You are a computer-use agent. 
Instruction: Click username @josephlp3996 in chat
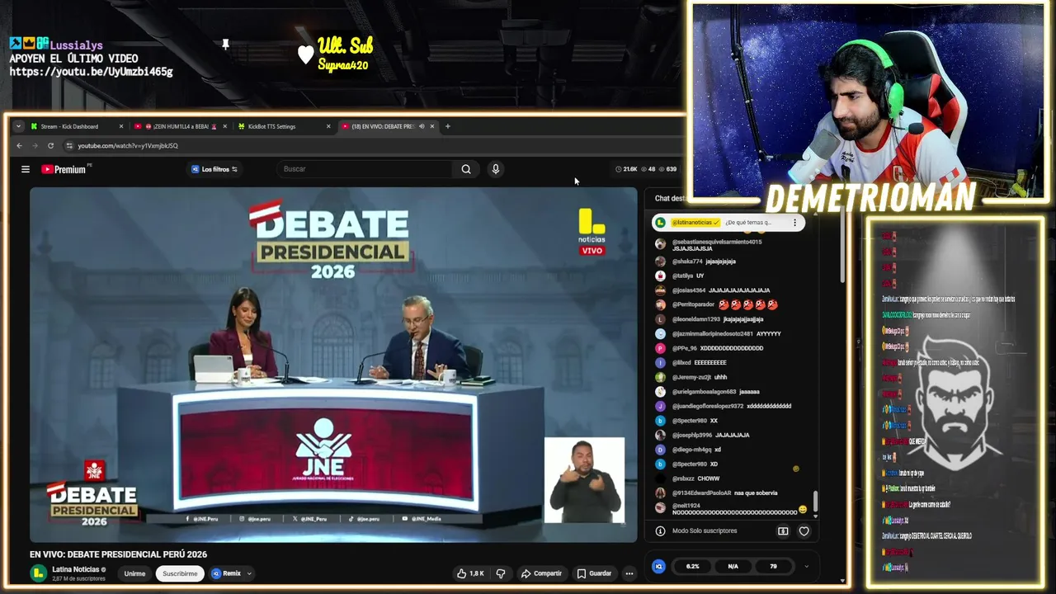coord(692,435)
